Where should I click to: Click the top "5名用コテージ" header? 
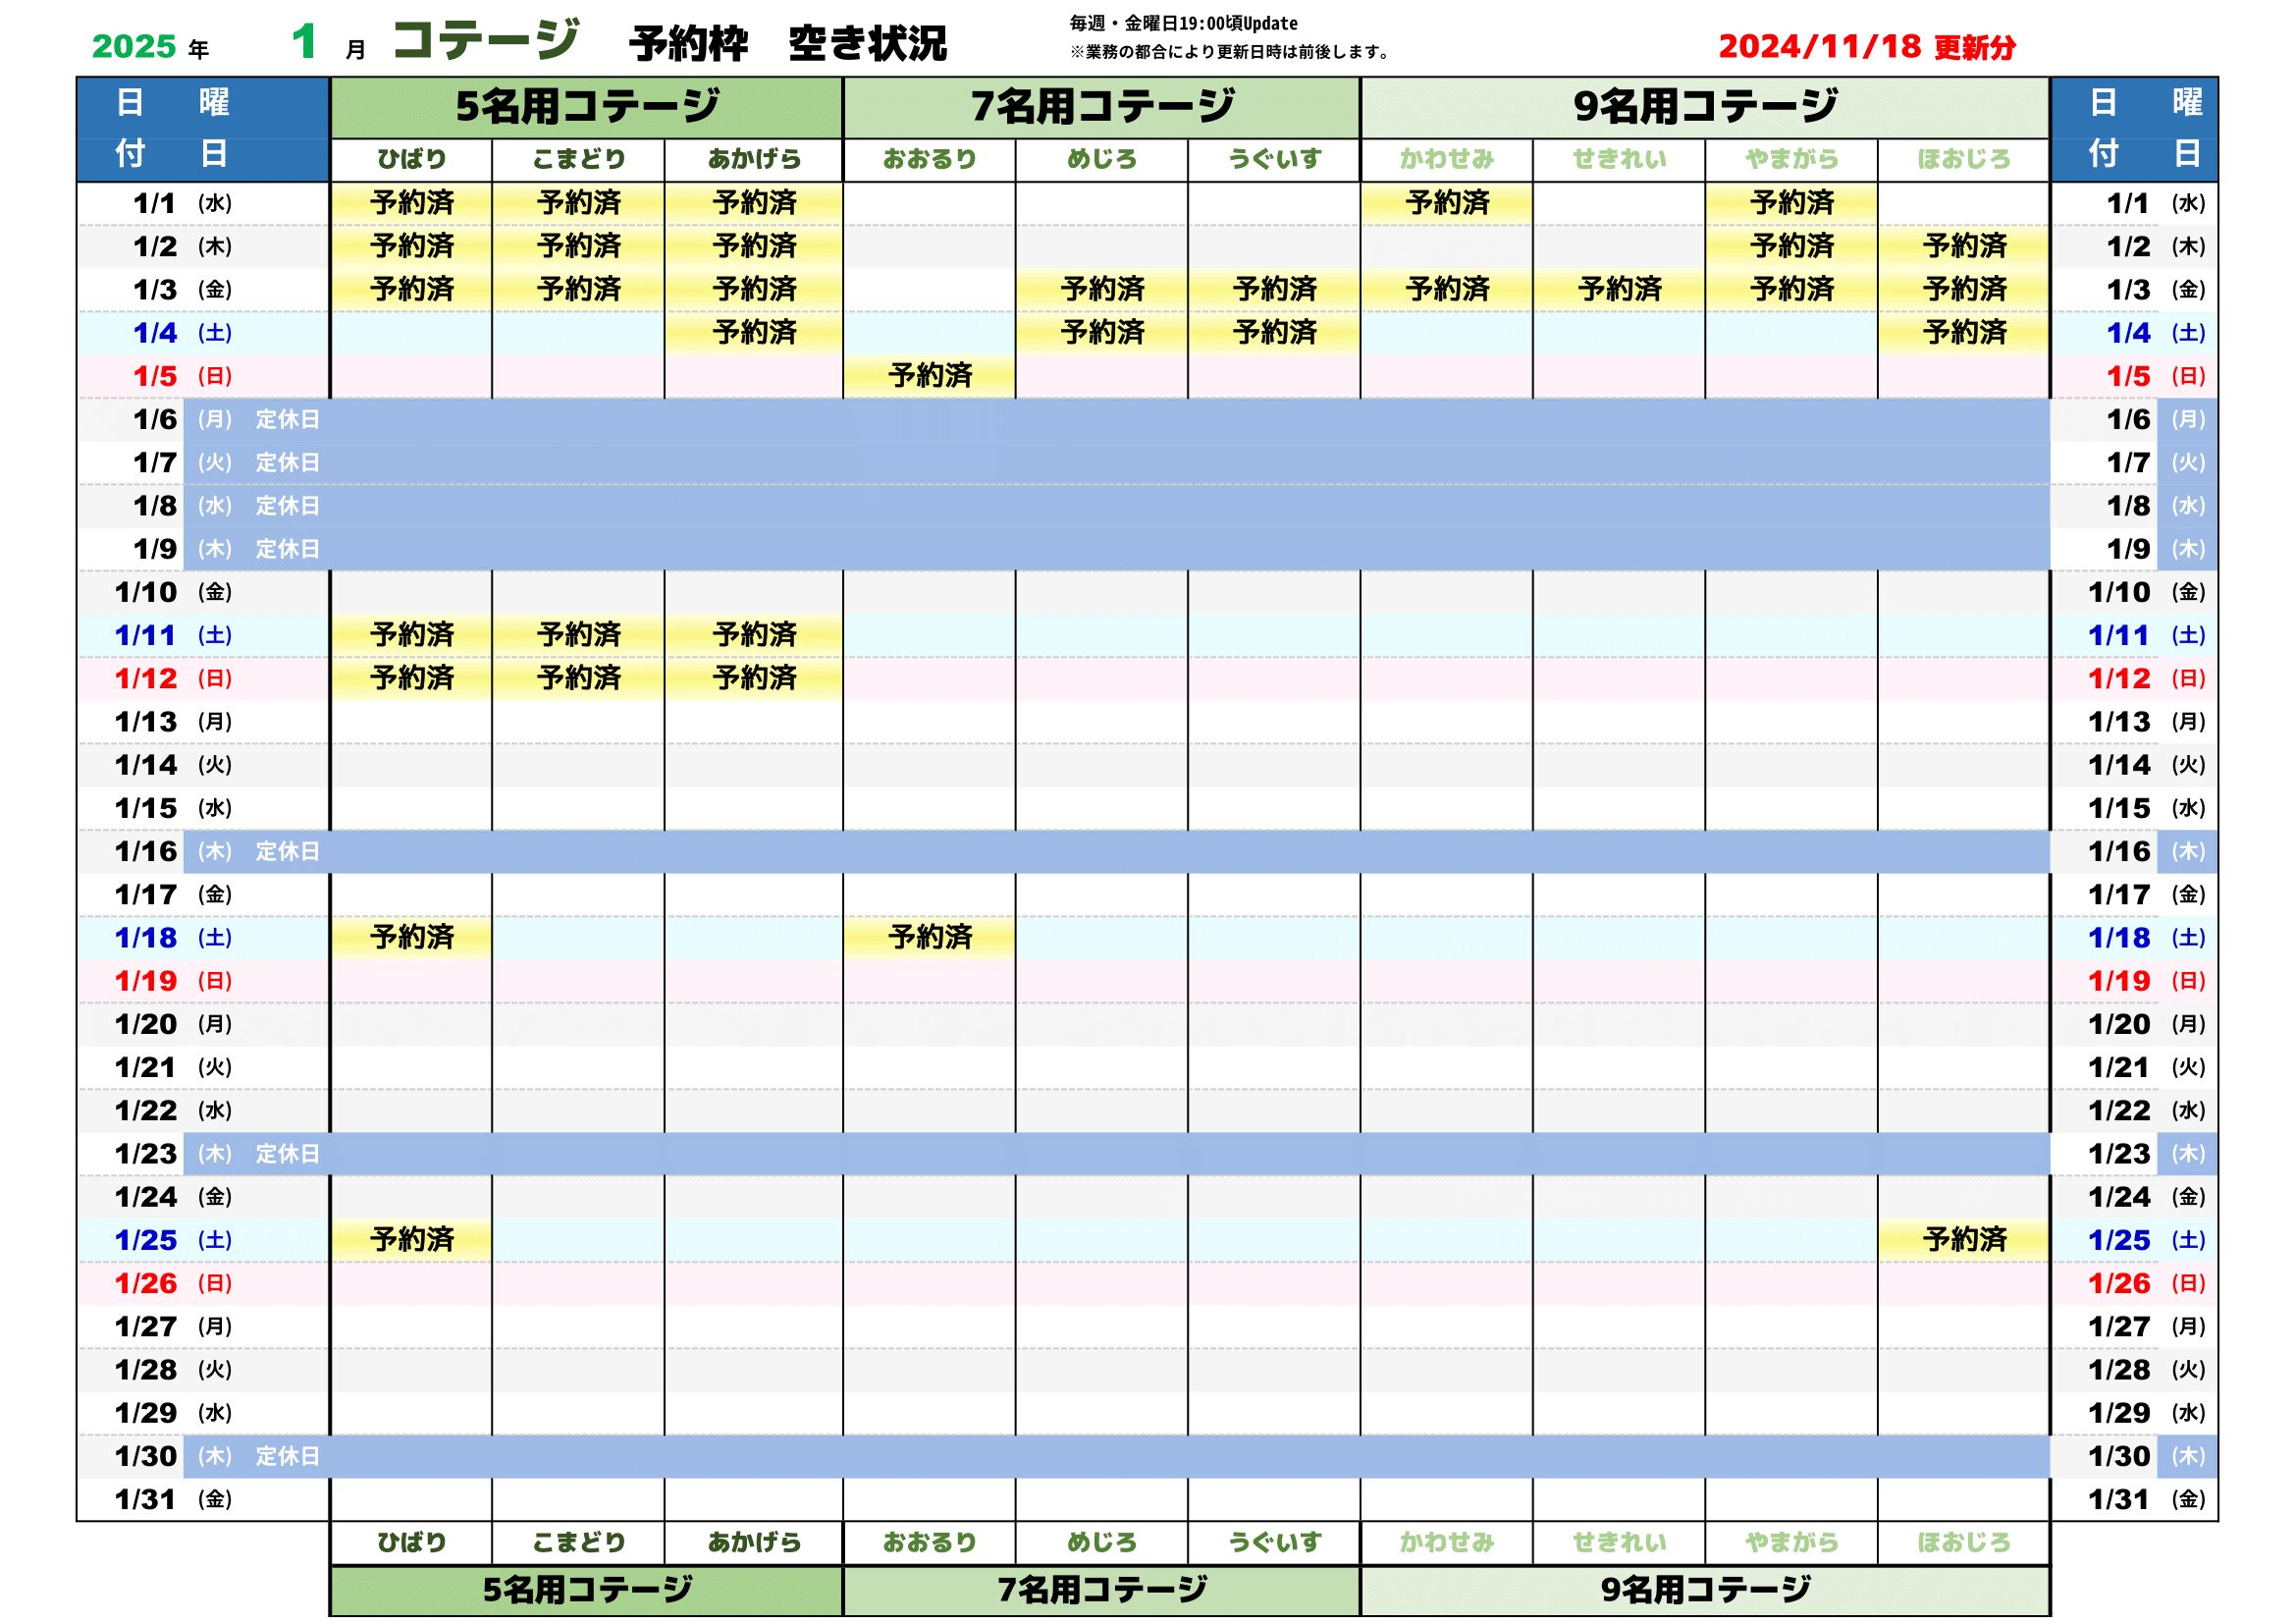pyautogui.click(x=587, y=107)
